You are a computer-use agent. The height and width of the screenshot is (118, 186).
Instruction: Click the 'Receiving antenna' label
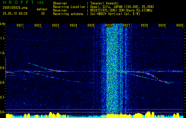pos(68,14)
